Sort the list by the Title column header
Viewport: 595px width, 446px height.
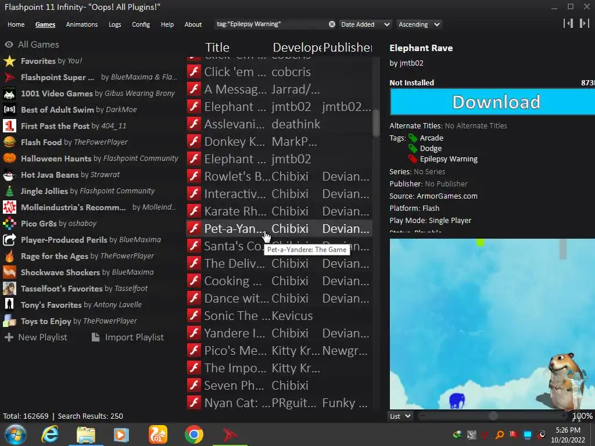point(217,48)
